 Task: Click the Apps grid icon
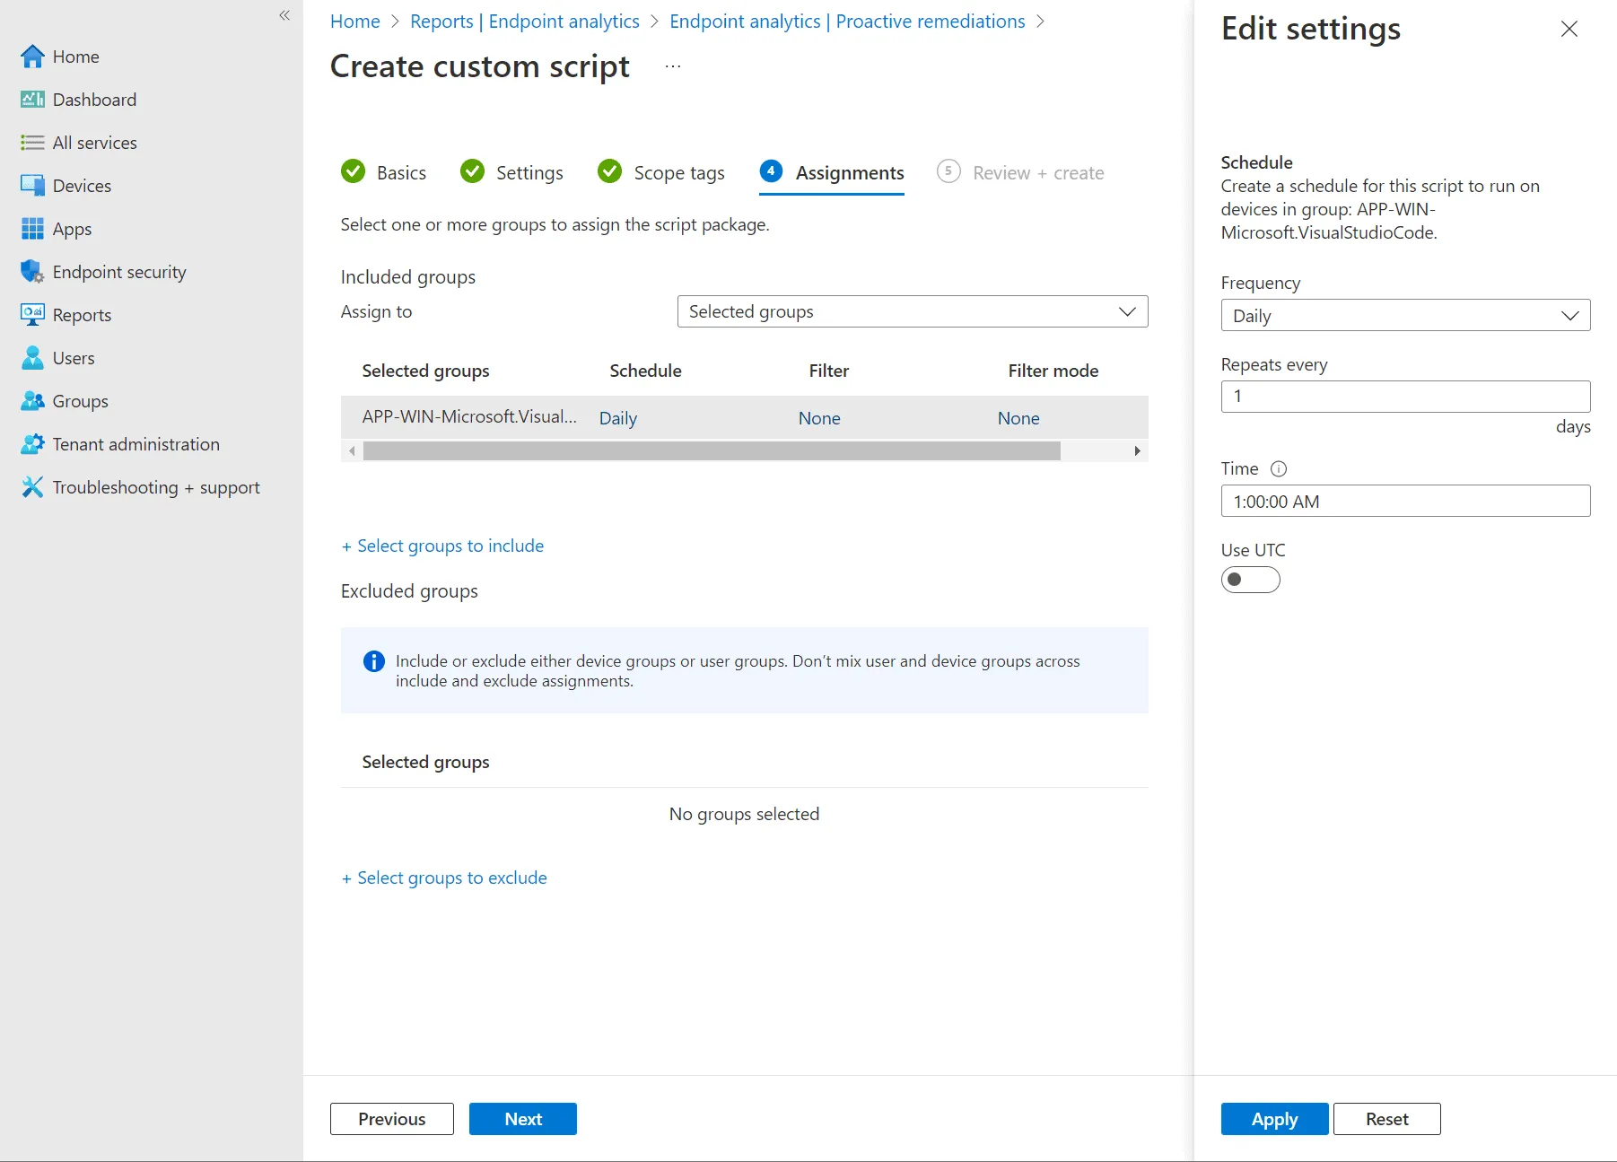pos(32,229)
